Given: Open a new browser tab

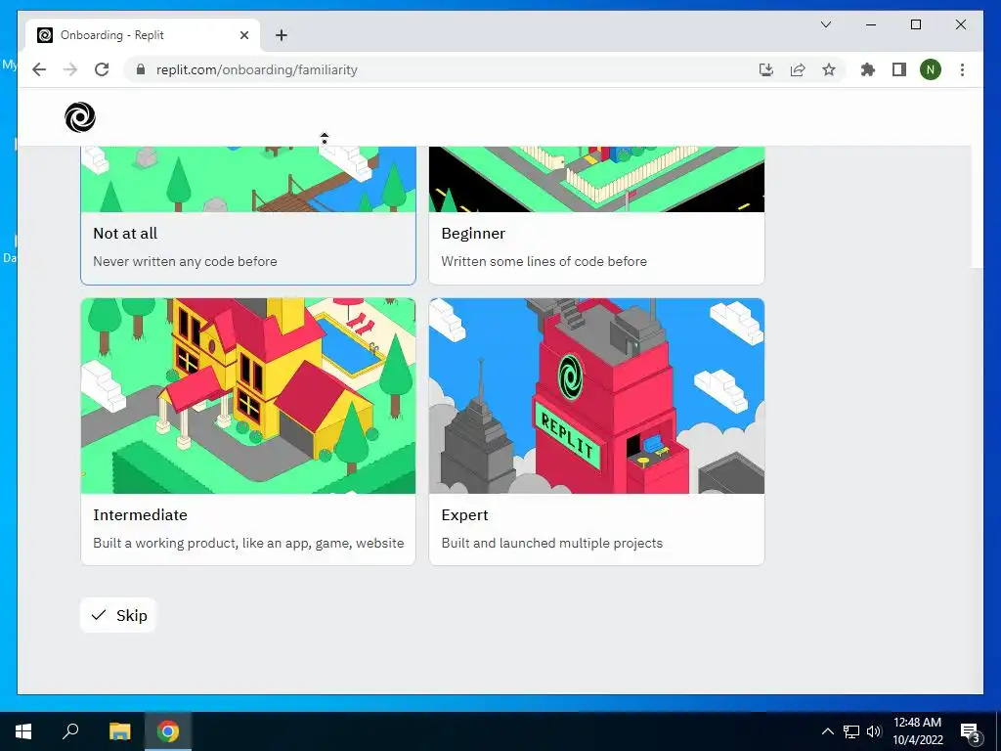Looking at the screenshot, I should click(x=281, y=35).
